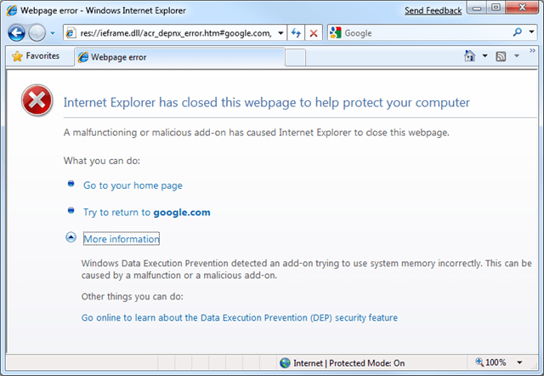Open the Data Execution Prevention learn link

240,318
